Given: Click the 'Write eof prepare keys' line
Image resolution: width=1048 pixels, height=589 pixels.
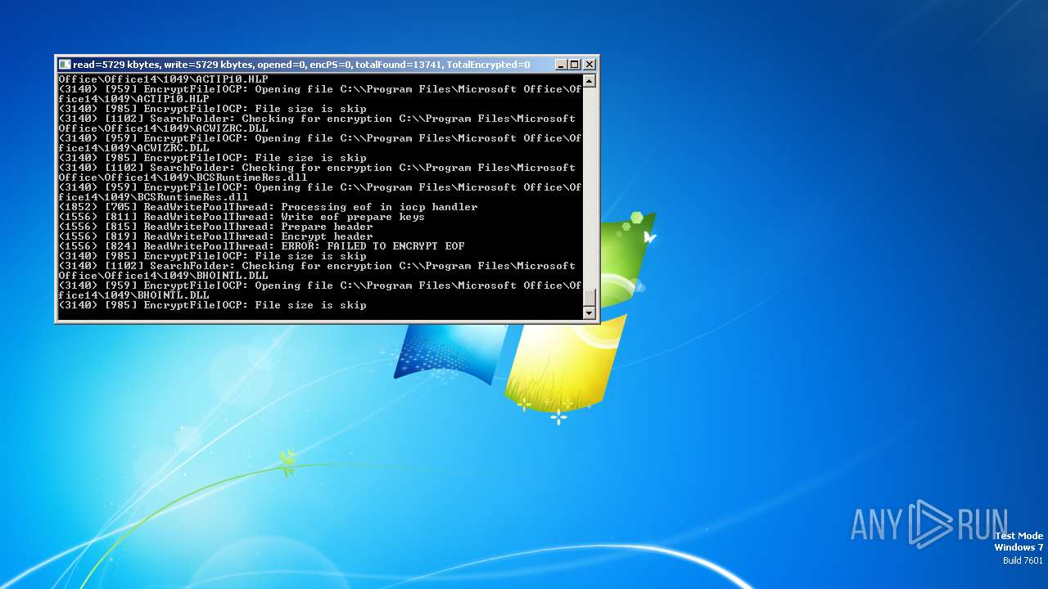Looking at the screenshot, I should coord(242,217).
